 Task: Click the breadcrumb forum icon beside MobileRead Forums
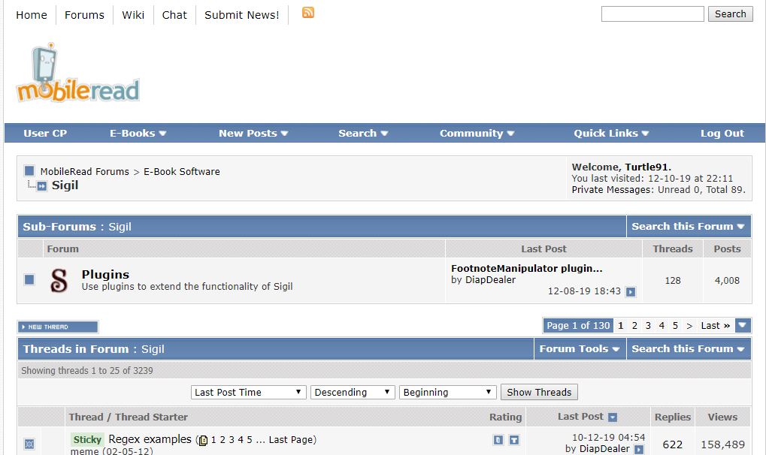tap(29, 171)
